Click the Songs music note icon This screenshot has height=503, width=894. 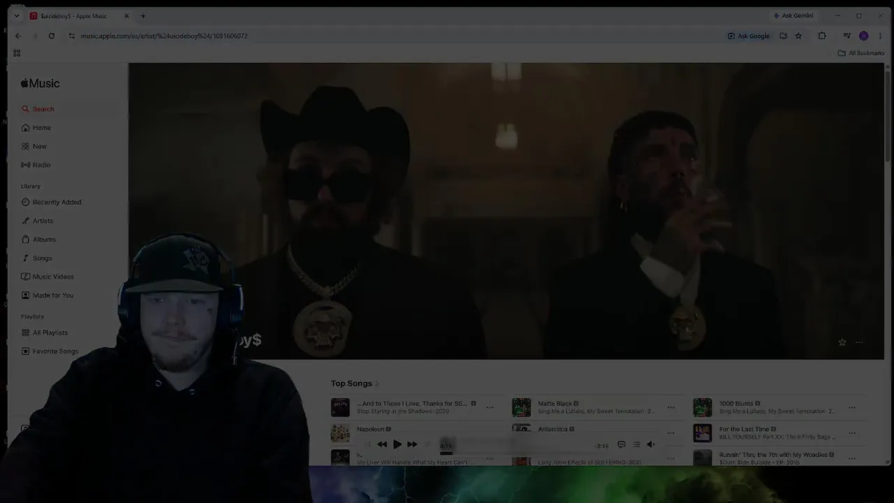click(x=26, y=258)
